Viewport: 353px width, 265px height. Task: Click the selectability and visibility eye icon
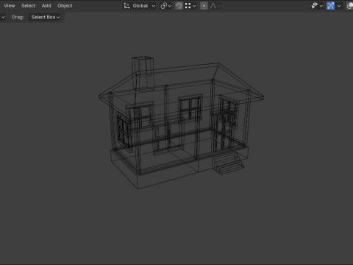(x=314, y=6)
